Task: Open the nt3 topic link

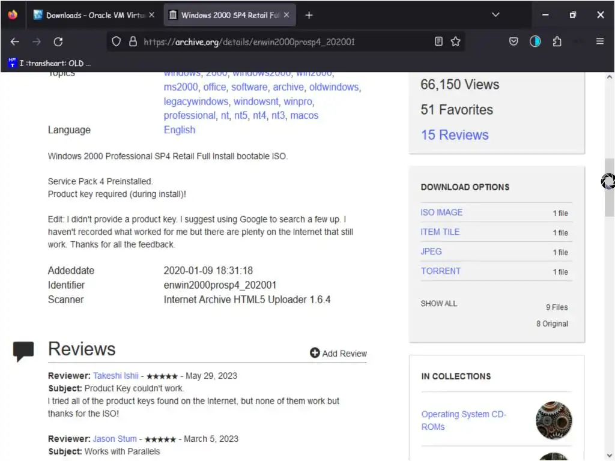Action: tap(278, 116)
